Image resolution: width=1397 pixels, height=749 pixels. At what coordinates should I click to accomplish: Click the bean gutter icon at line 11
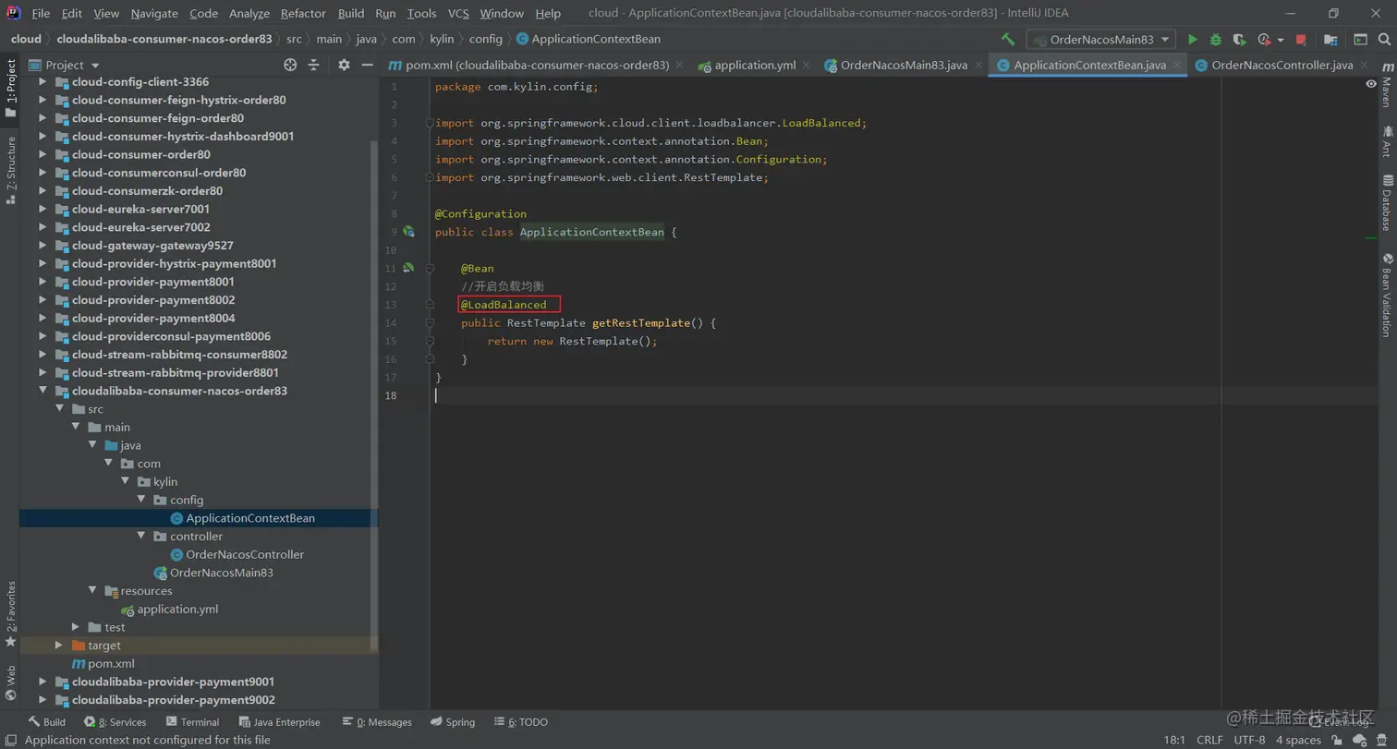coord(407,268)
